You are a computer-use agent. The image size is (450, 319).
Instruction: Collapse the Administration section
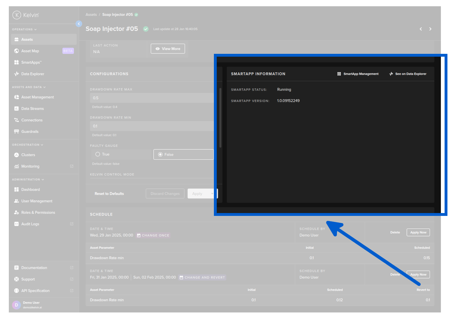pos(28,179)
